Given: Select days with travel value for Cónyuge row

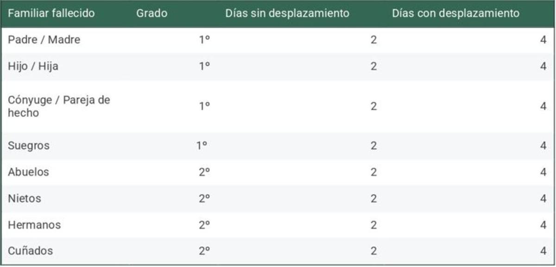Looking at the screenshot, I should (543, 106).
